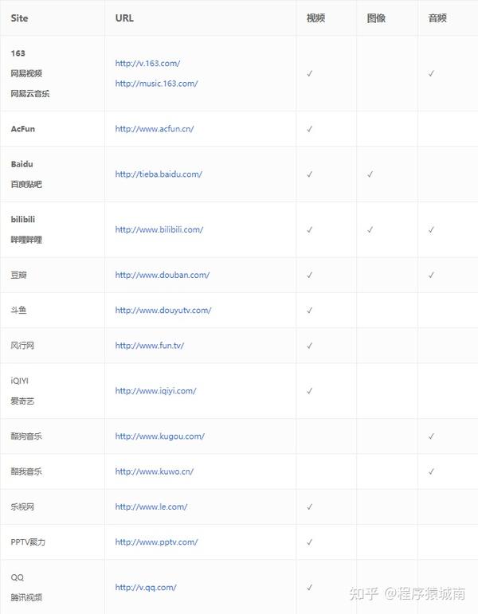Go to the pptv.com URL

(156, 542)
